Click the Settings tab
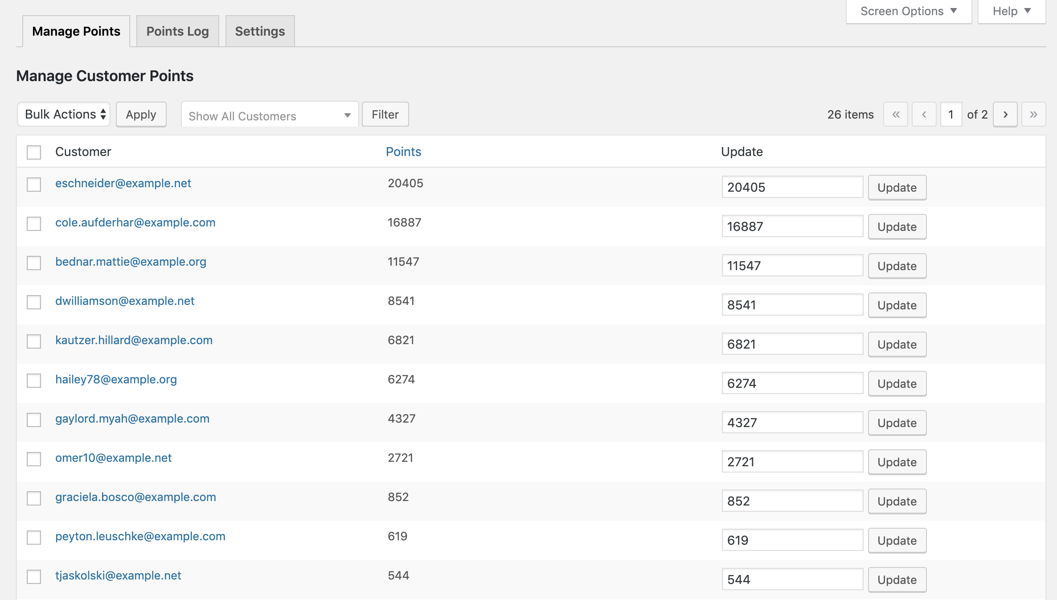1057x600 pixels. pos(259,30)
